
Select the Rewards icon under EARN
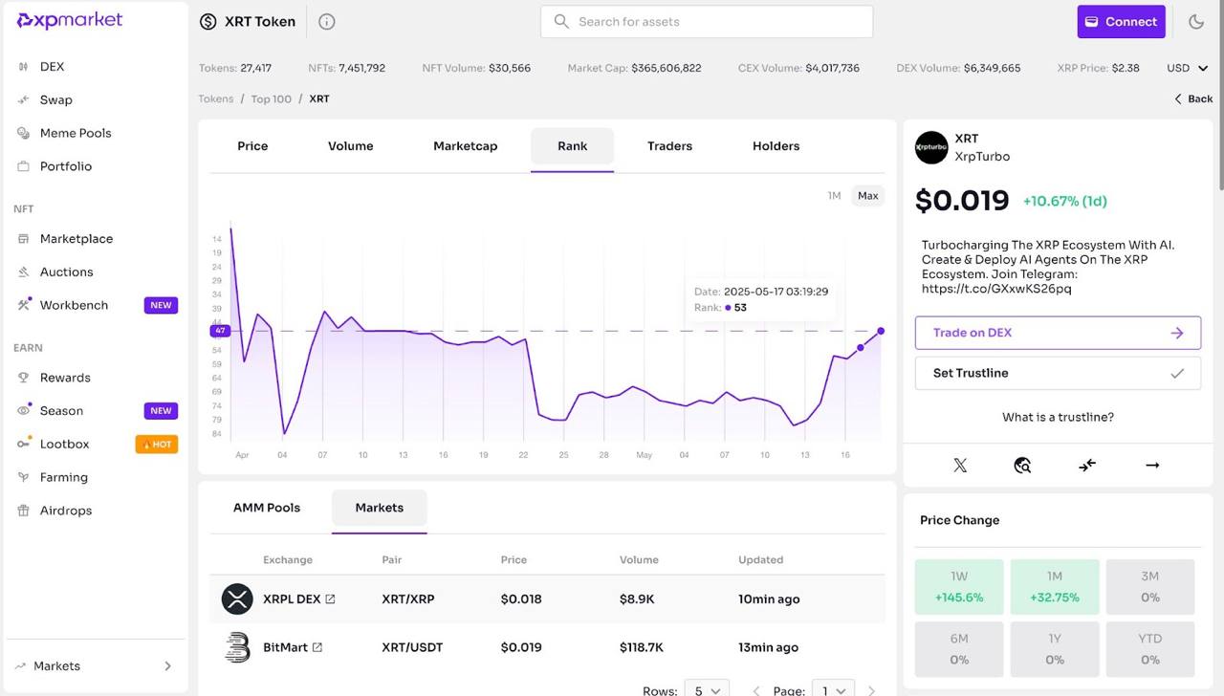23,377
